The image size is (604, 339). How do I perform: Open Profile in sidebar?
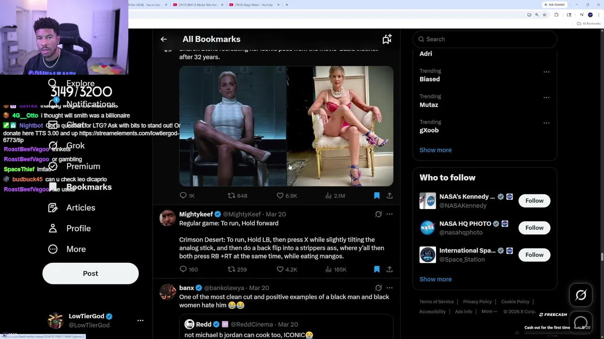(x=69, y=228)
